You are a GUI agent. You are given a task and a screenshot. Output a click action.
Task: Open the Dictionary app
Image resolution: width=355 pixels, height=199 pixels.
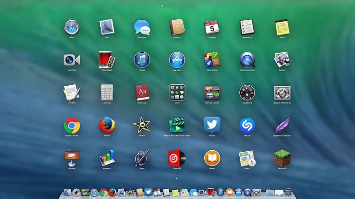click(x=142, y=93)
